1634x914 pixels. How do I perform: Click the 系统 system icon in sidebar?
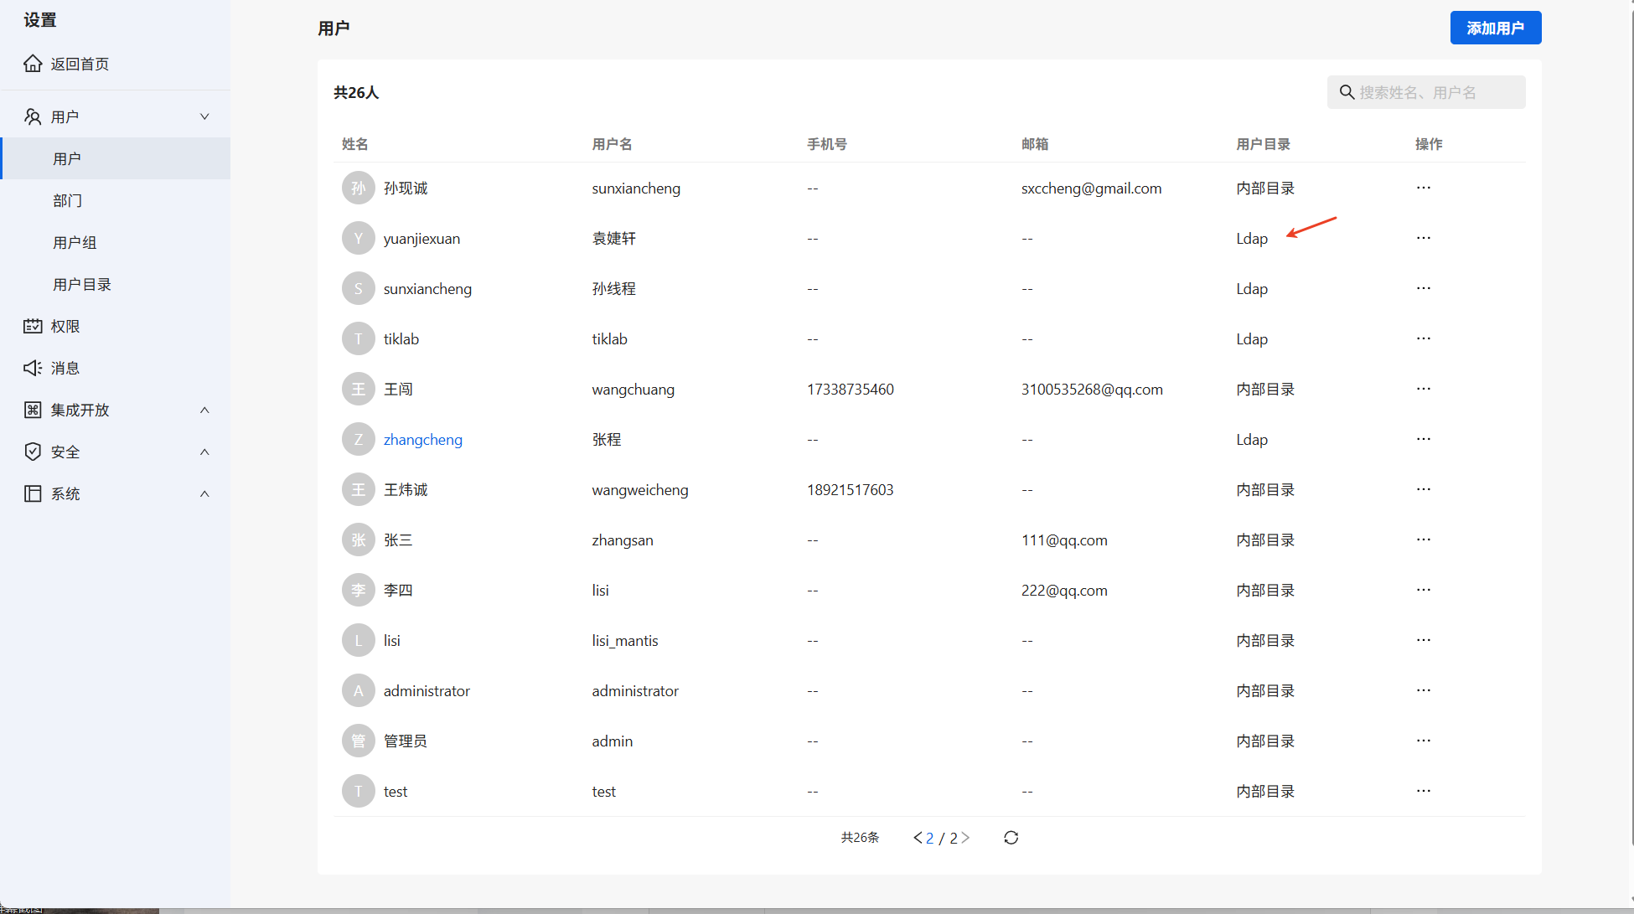coord(33,493)
